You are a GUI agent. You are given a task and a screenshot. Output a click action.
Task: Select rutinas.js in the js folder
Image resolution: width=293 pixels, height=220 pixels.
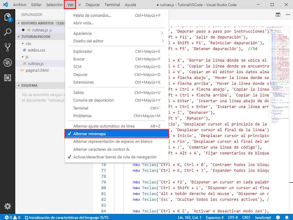[40, 64]
